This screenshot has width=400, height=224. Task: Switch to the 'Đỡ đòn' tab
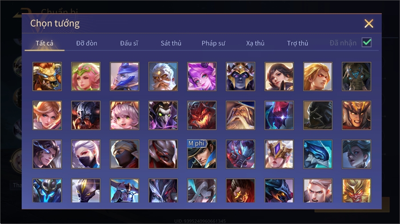(x=87, y=43)
